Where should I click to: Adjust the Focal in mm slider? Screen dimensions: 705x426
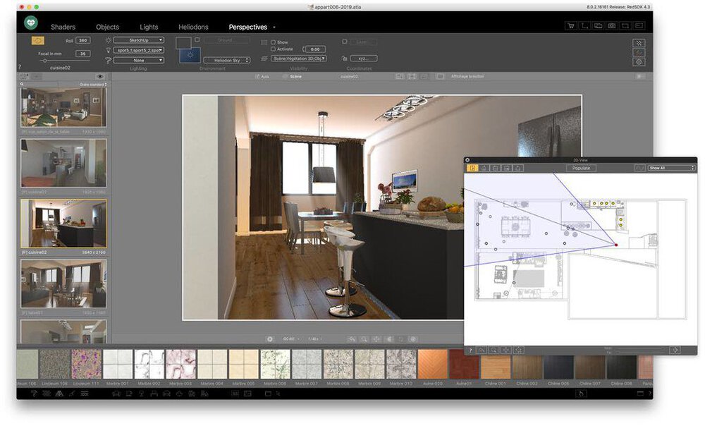[x=45, y=61]
